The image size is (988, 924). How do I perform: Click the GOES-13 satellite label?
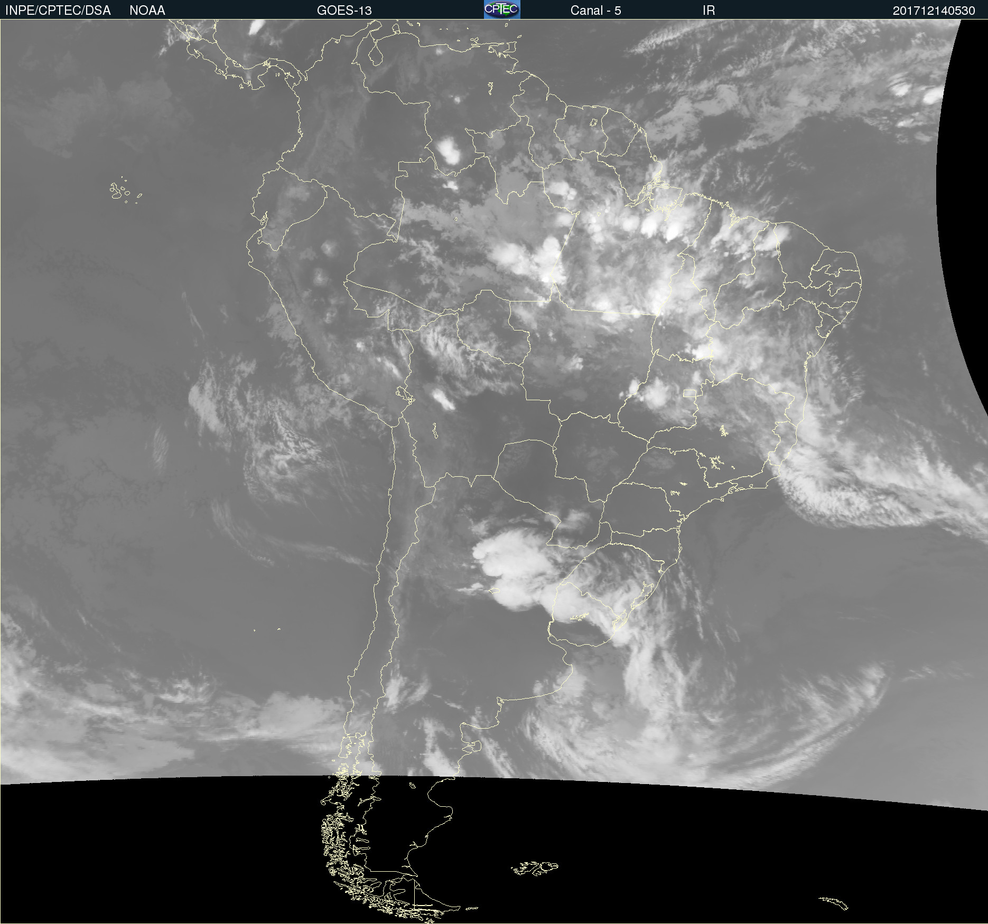(344, 11)
